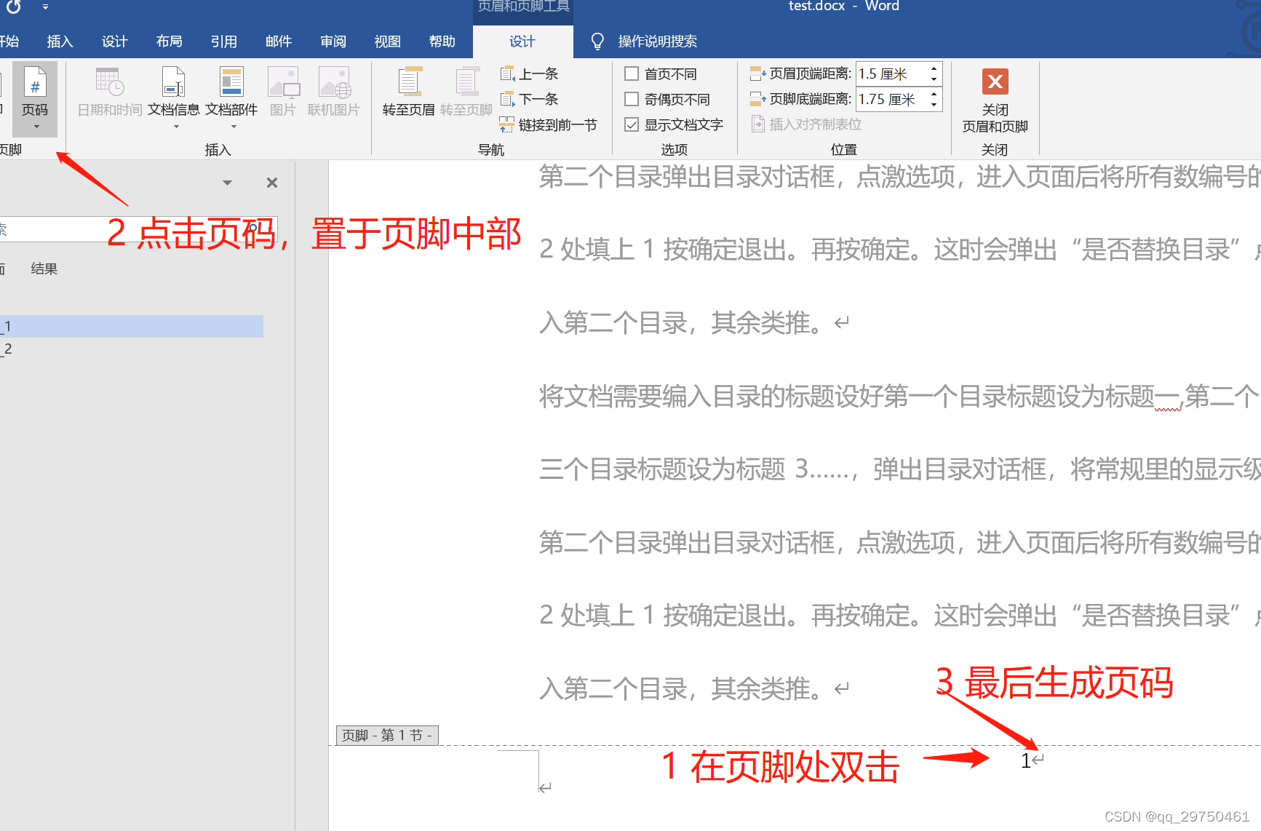Switch to the 引用 tab
The height and width of the screenshot is (831, 1261).
[x=223, y=41]
